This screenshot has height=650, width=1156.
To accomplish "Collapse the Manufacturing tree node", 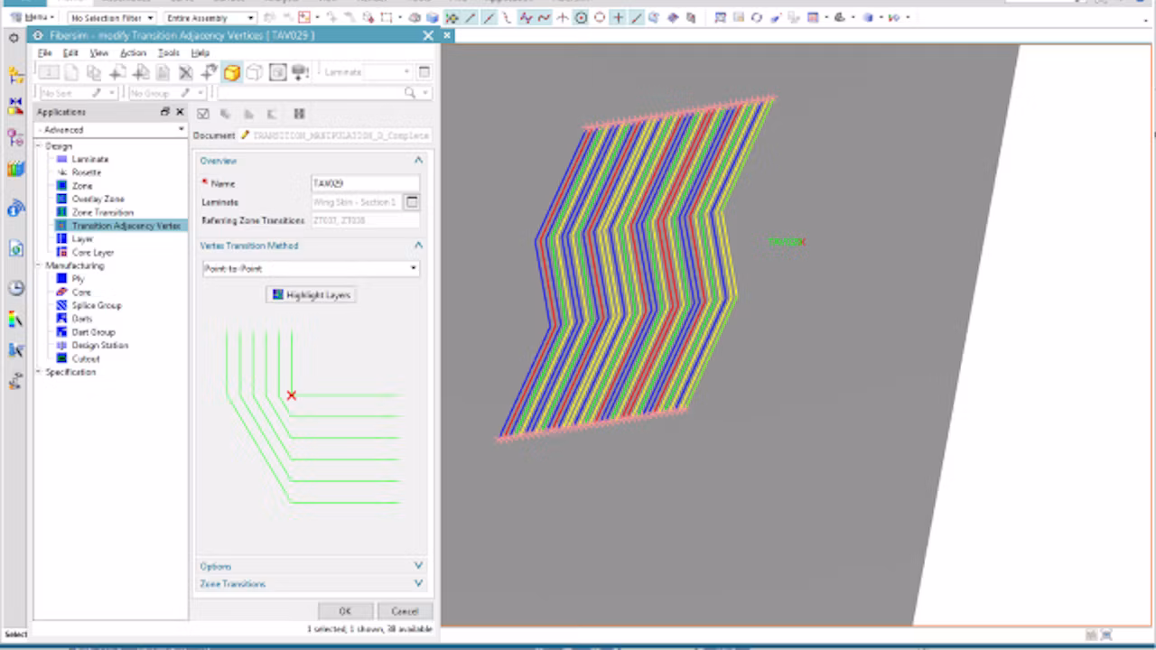I will [40, 266].
